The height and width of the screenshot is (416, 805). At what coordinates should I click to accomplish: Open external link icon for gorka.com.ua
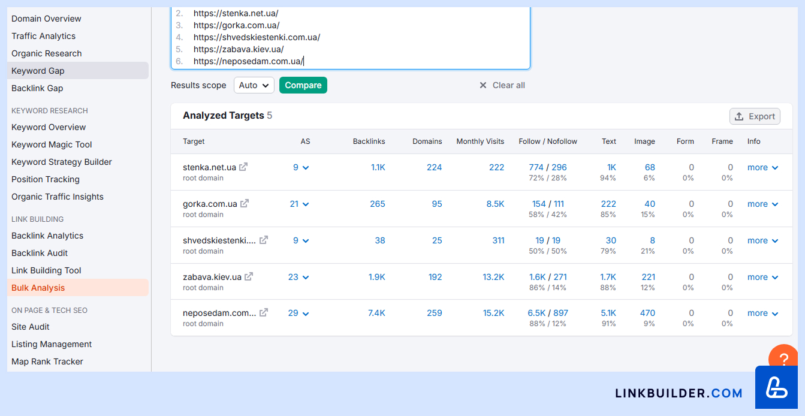click(x=245, y=204)
